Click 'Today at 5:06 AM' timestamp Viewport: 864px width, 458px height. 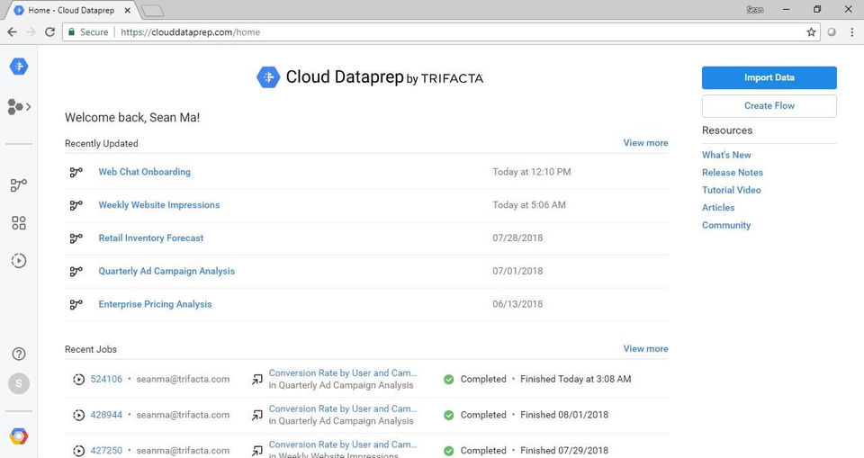coord(529,205)
